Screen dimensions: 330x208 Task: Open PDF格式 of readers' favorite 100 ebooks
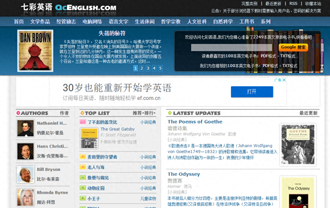[268, 56]
